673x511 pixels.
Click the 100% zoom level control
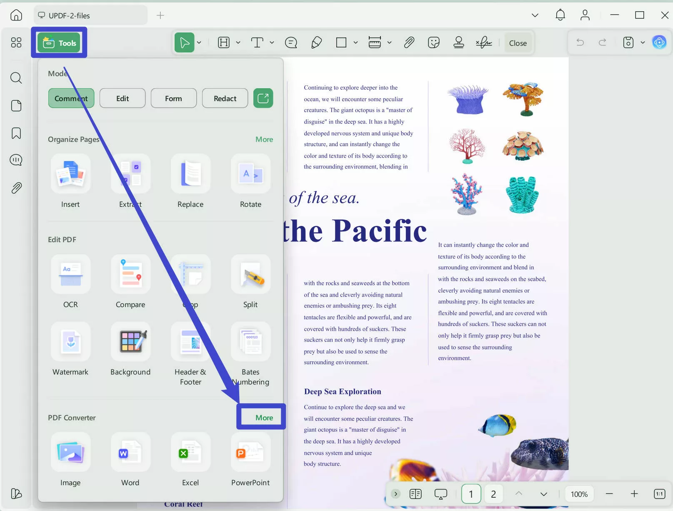coord(579,494)
